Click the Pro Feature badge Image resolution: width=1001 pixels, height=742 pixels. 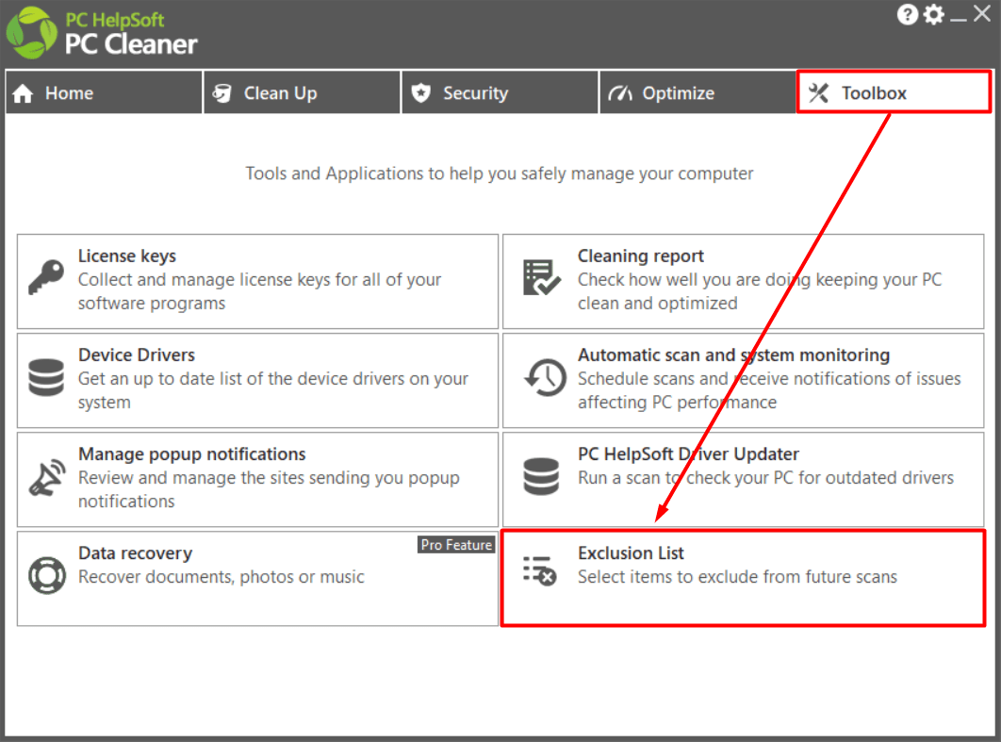click(x=456, y=544)
